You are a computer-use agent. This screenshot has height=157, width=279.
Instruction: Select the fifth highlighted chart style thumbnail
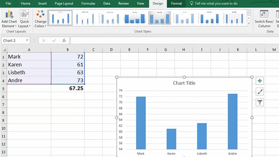tap(160, 18)
